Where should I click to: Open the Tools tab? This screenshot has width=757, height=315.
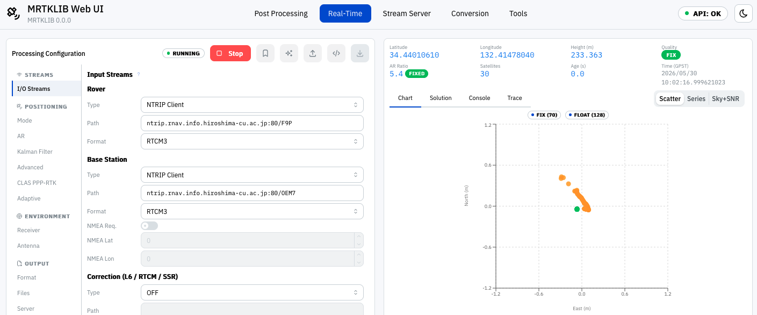[x=518, y=13]
